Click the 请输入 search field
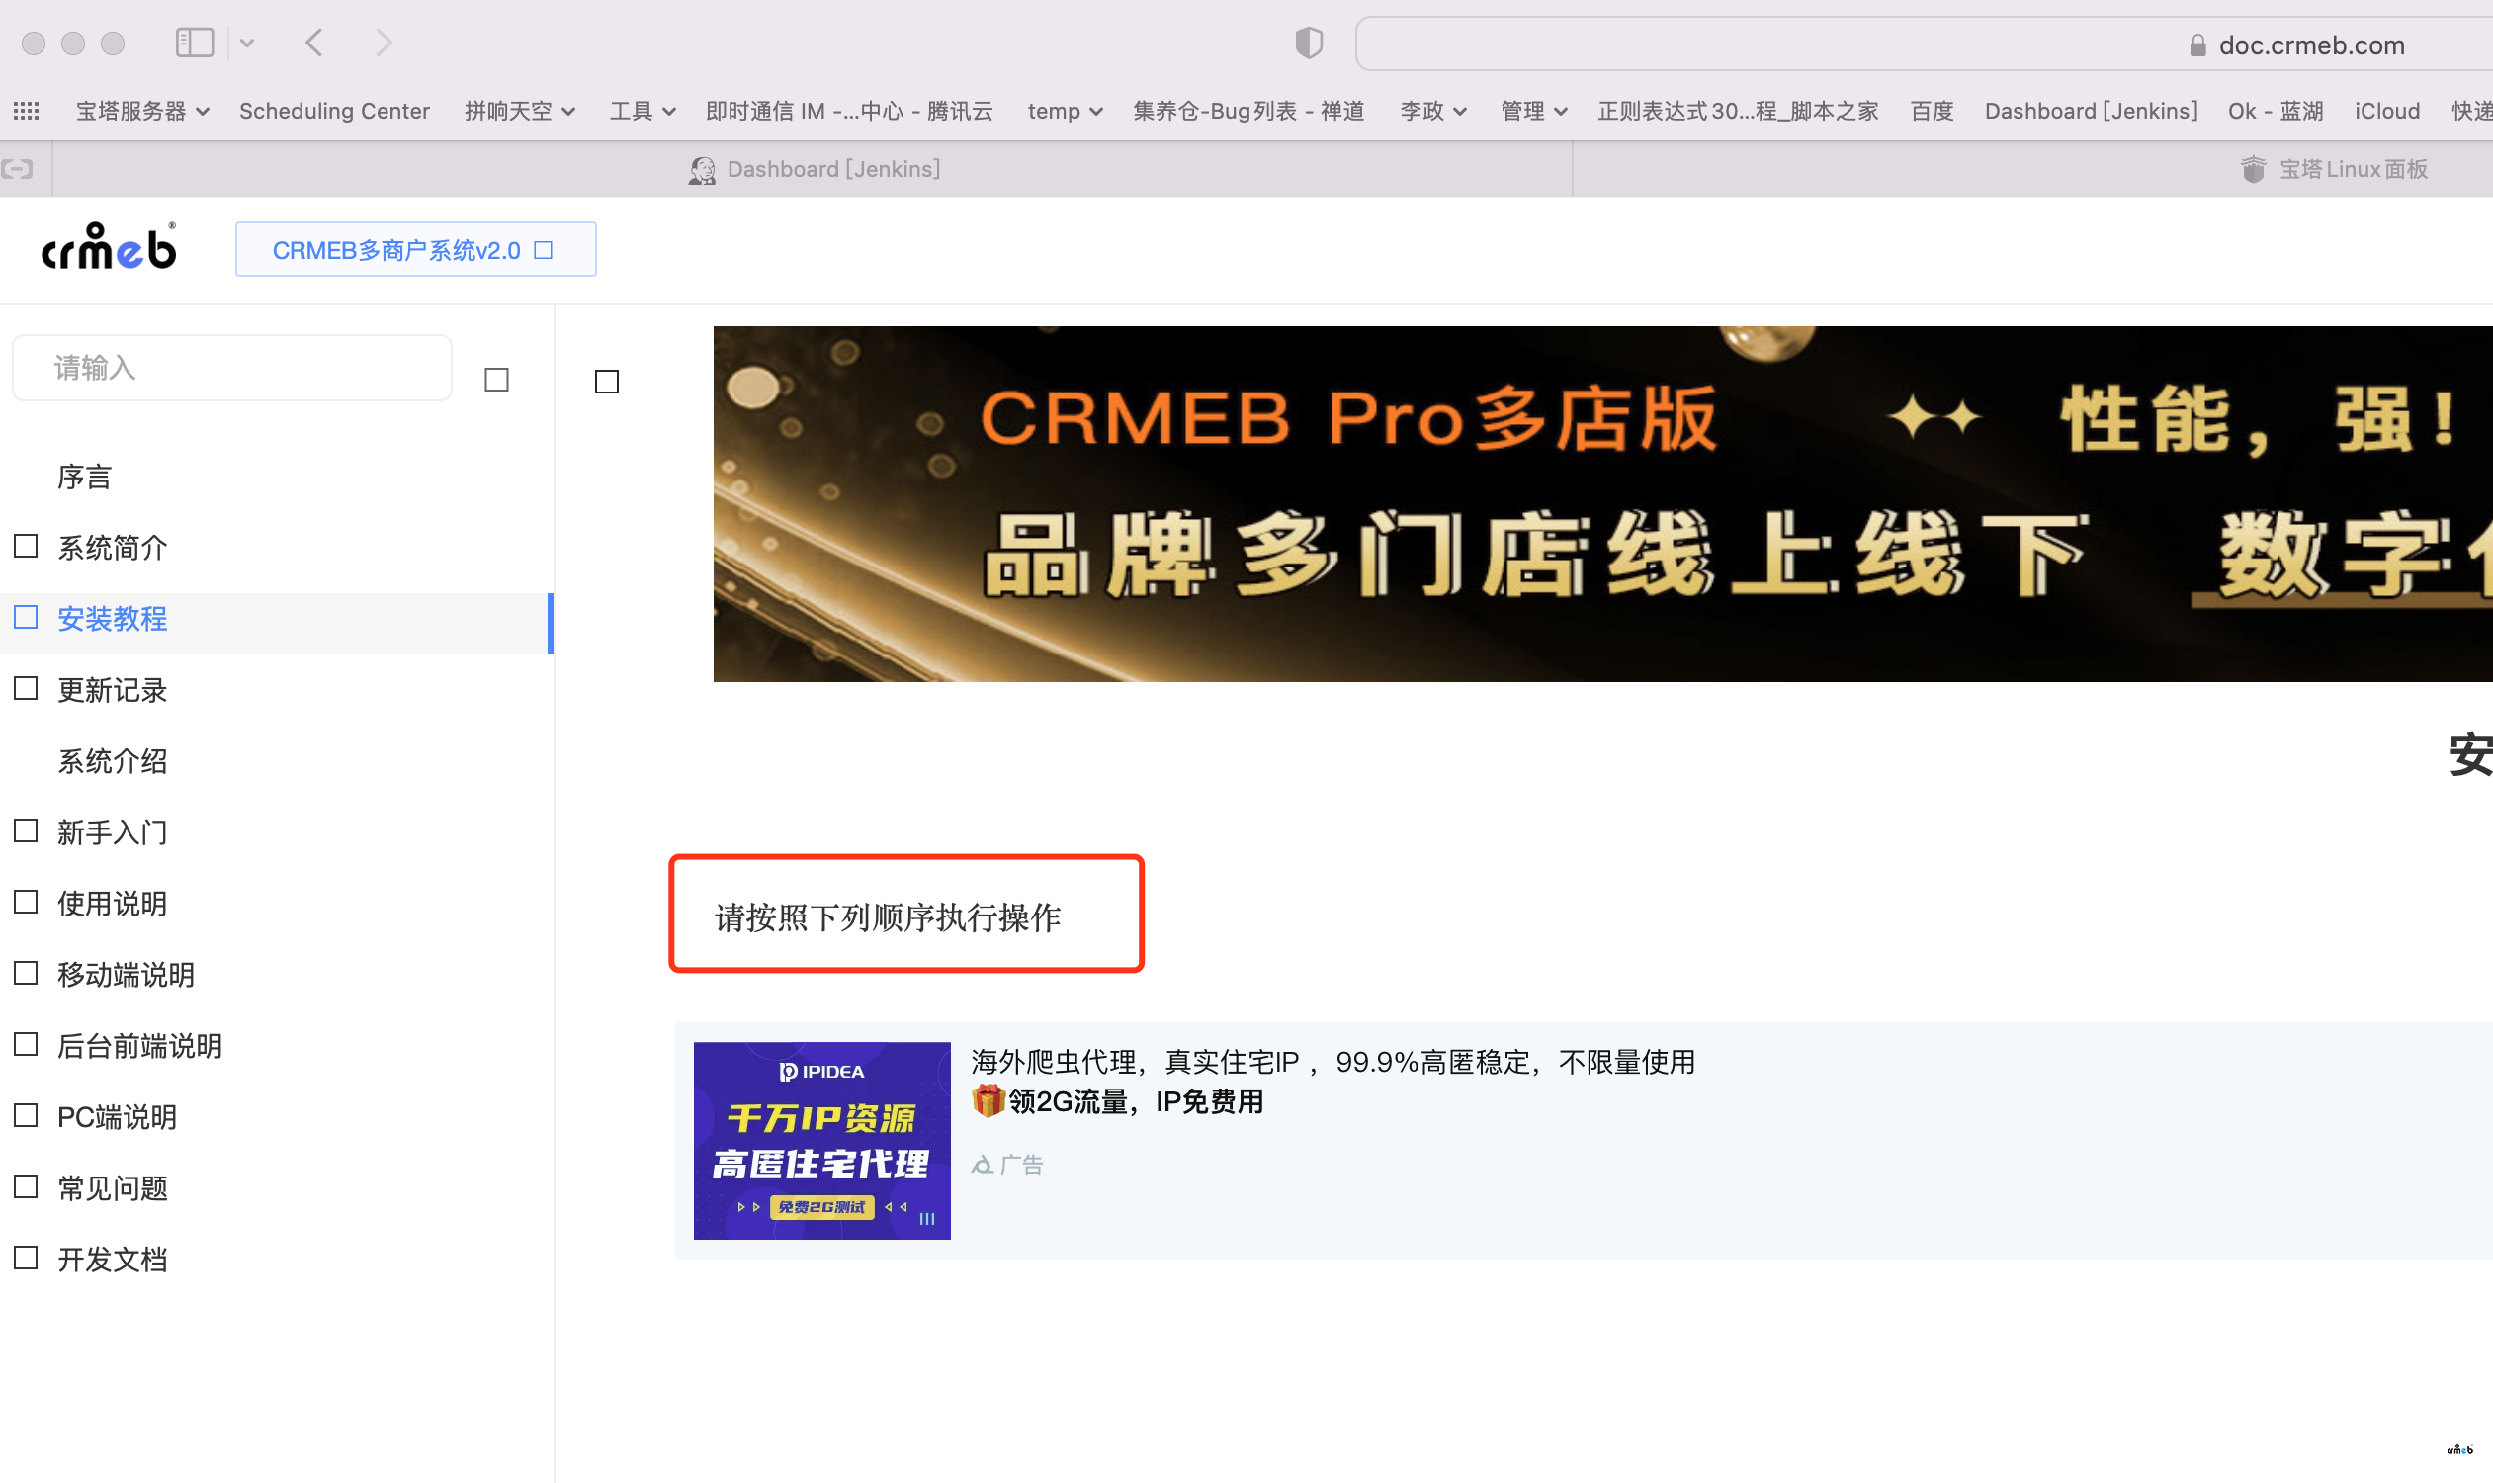 232,368
